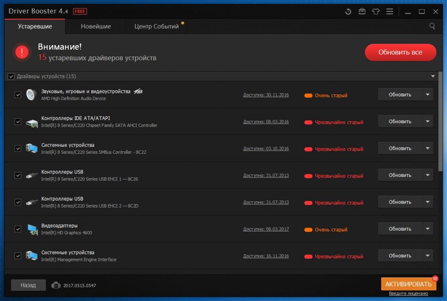Screen dimensions: 447x301
Task: Click the restore/rescan icon in title bar
Action: click(348, 12)
